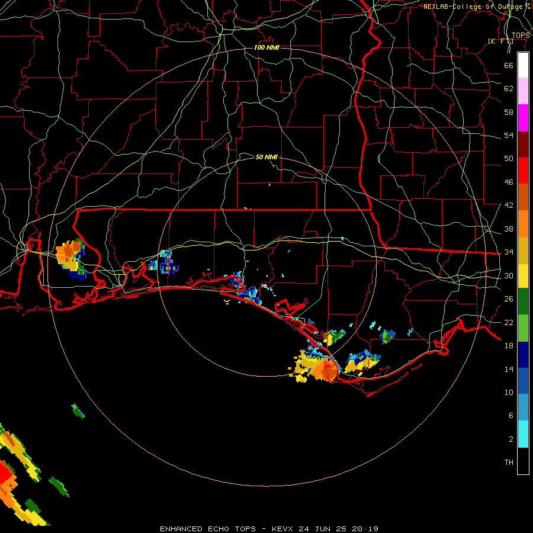Select the magenta swatch in the color scale
The height and width of the screenshot is (533, 533).
(523, 118)
